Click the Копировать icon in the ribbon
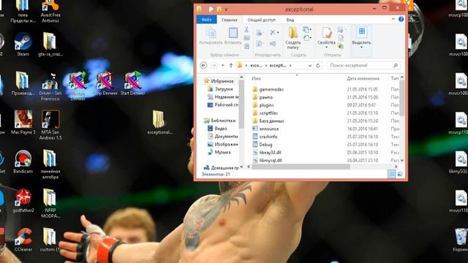468x263 pixels. click(211, 33)
